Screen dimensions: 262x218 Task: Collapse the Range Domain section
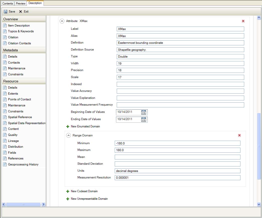point(68,135)
